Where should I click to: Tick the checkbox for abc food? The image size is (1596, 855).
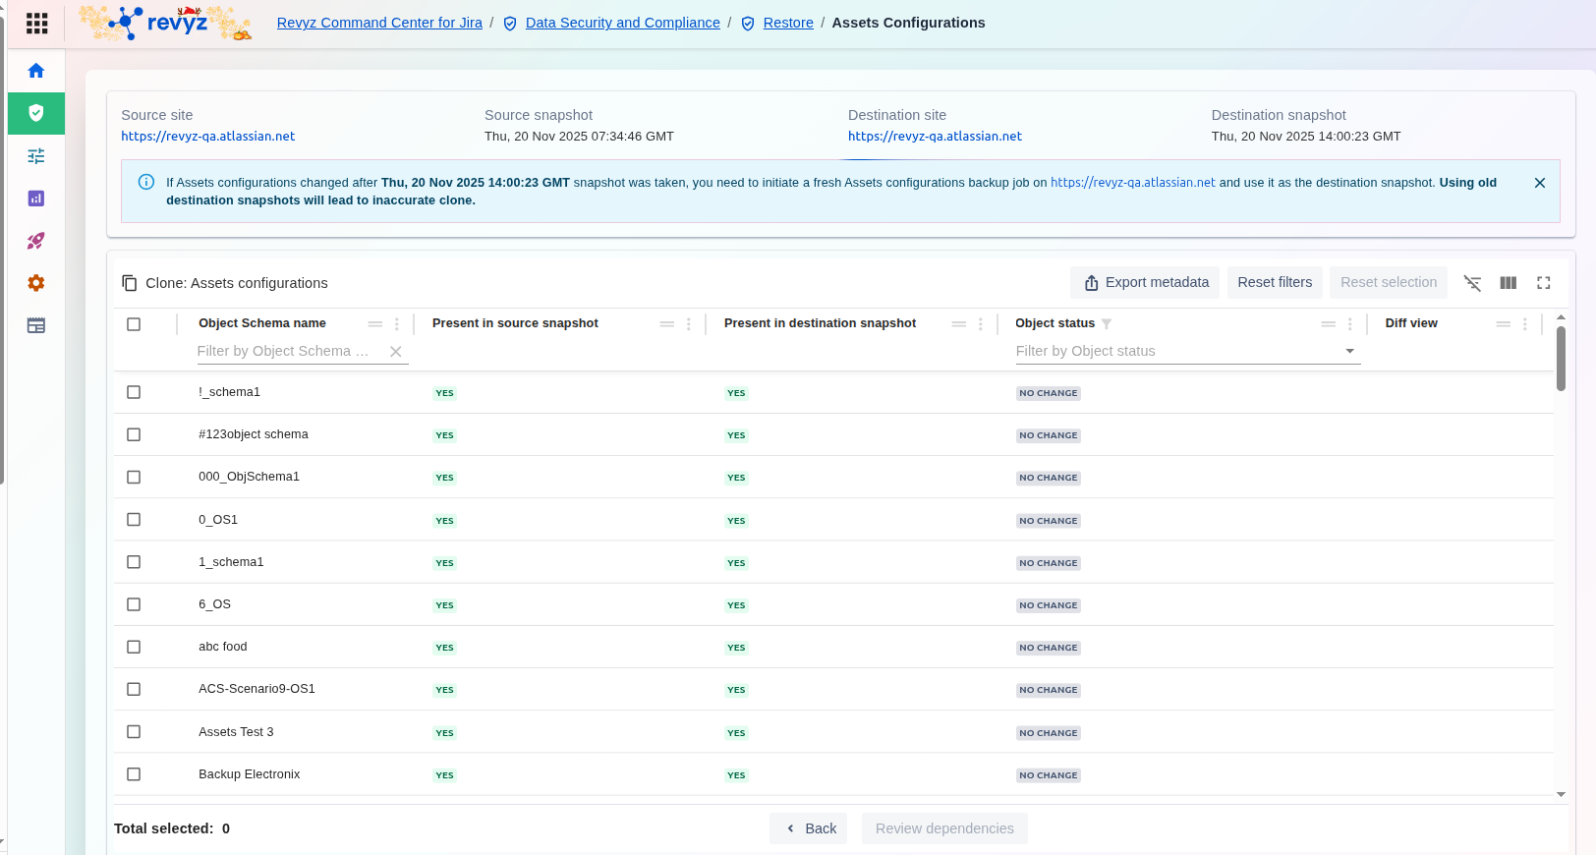pos(134,647)
